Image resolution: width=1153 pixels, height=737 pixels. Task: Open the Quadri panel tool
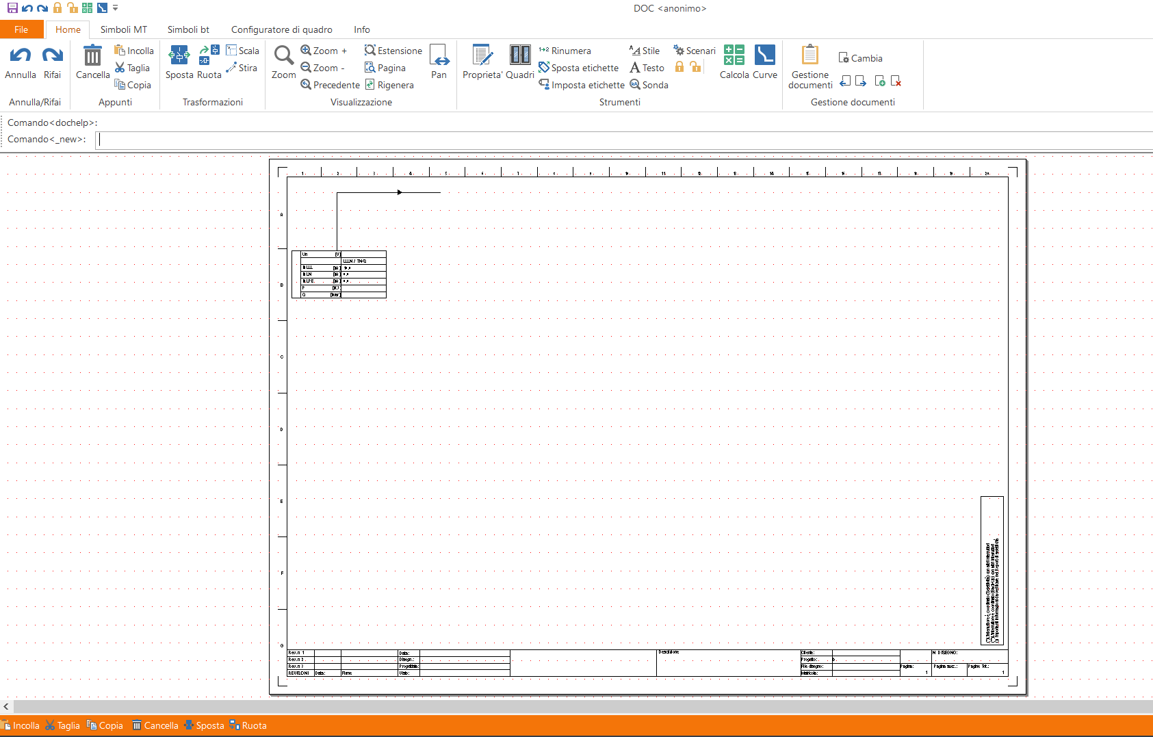pyautogui.click(x=519, y=55)
